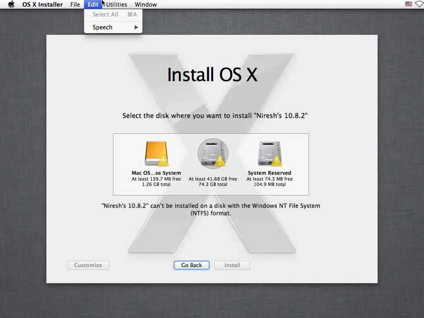The width and height of the screenshot is (424, 318).
Task: Click the 'At least 41.68 GB free' text
Action: click(213, 179)
